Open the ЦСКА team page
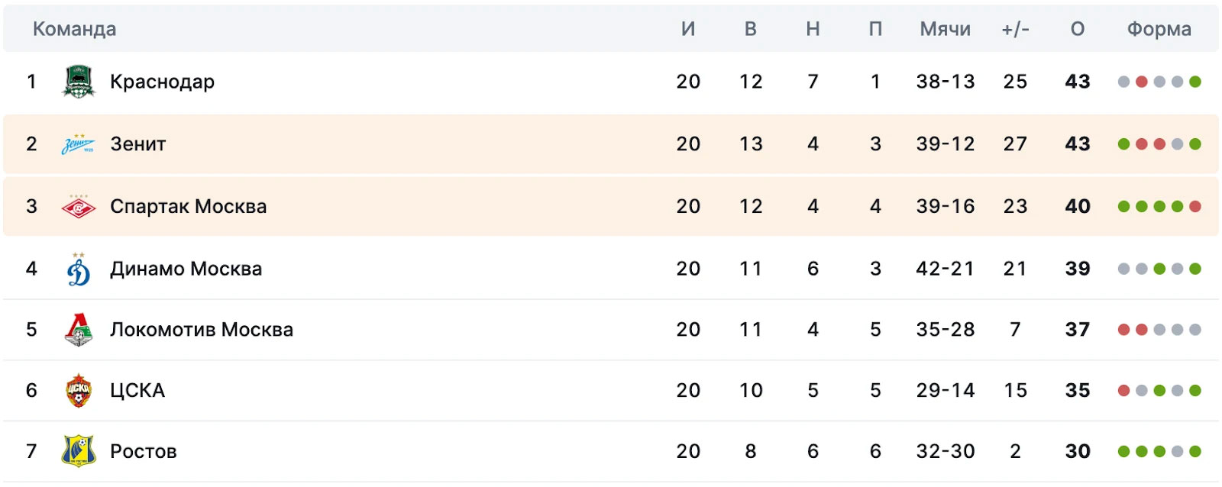This screenshot has height=487, width=1222. 137,391
